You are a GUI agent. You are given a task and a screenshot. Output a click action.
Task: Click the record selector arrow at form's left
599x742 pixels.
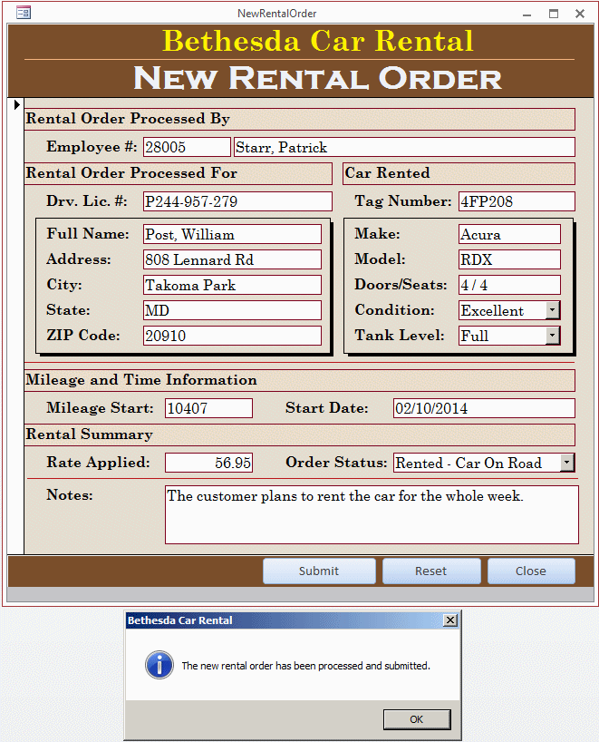17,104
